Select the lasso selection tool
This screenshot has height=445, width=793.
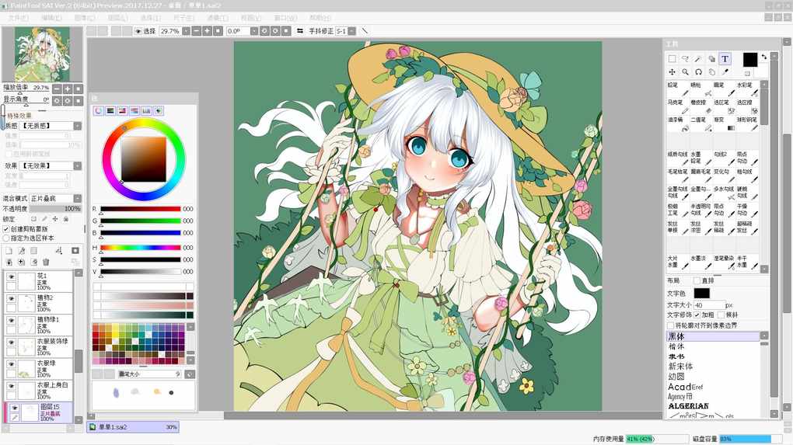685,59
